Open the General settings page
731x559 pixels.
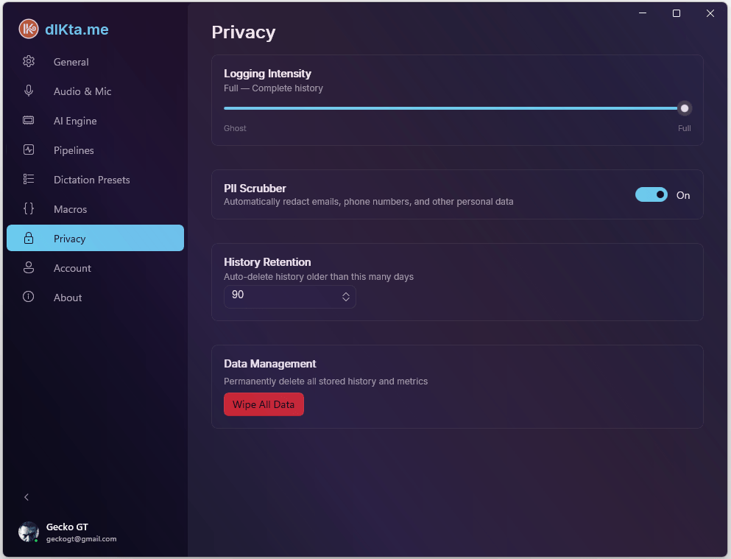(95, 62)
